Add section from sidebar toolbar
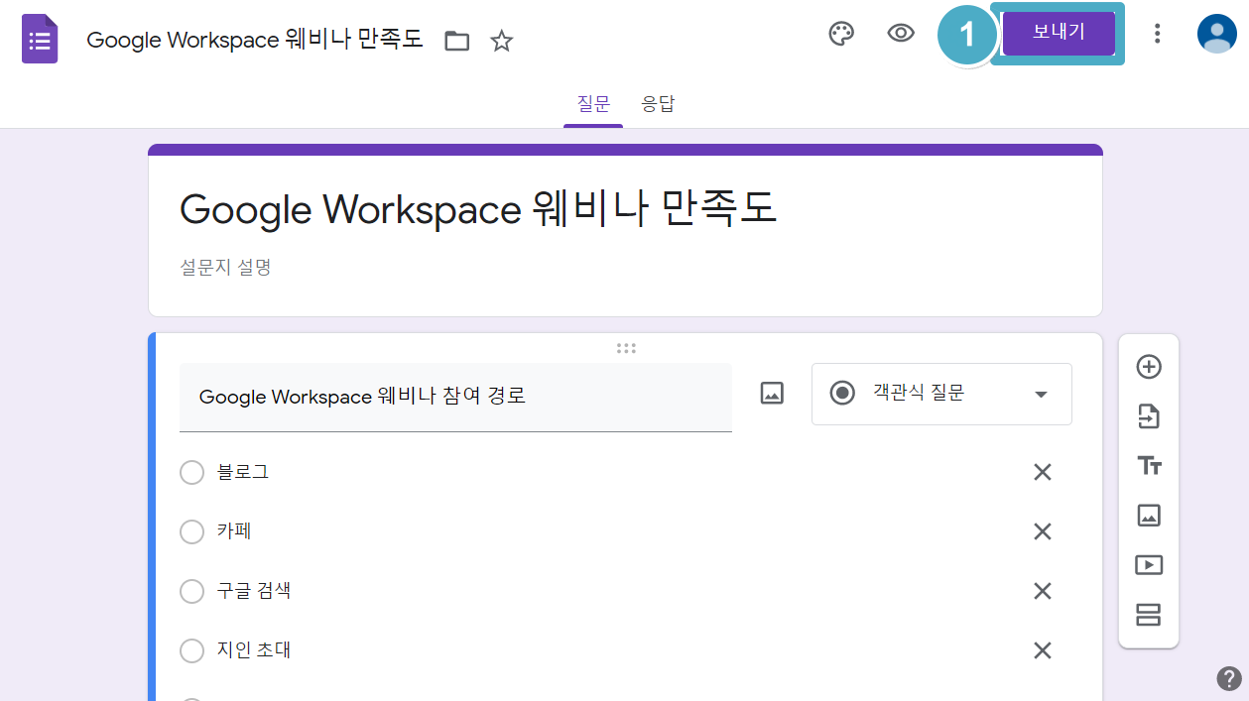This screenshot has width=1249, height=701. [x=1149, y=615]
